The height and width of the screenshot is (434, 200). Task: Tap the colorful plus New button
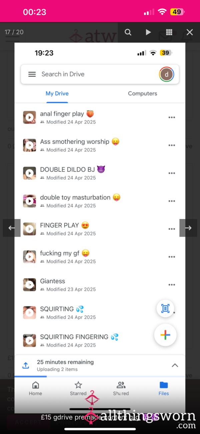(x=165, y=335)
